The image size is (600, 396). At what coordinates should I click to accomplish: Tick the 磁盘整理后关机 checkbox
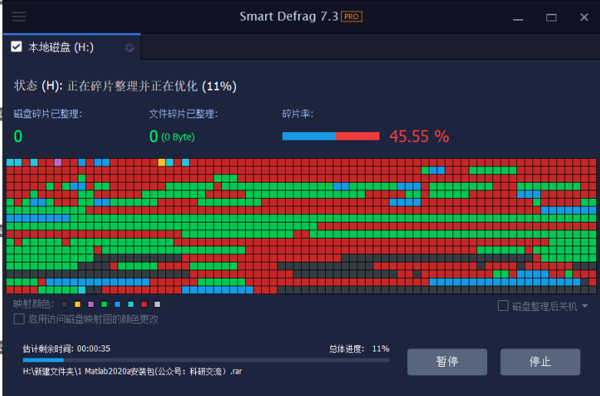click(502, 305)
